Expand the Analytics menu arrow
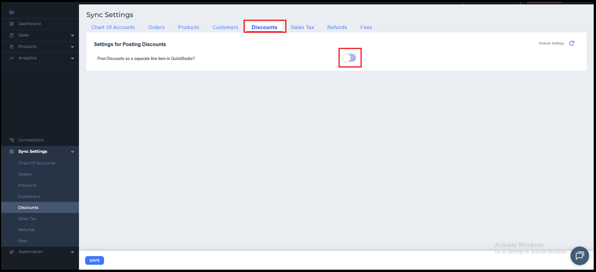Screen dimensions: 596x272 click(x=73, y=58)
